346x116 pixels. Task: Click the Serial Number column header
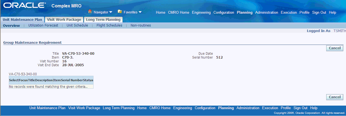click(72, 80)
